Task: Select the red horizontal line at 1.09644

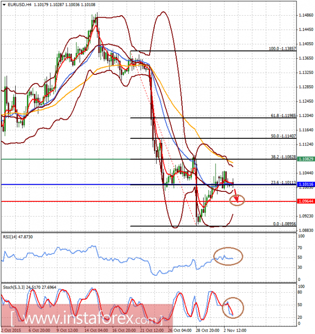Action: point(149,201)
